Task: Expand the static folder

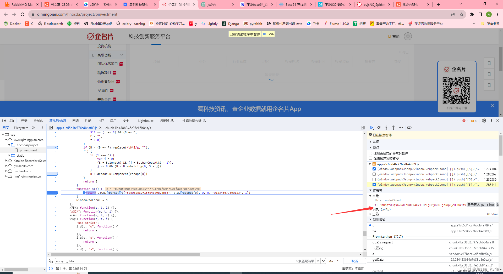Action: tap(9, 155)
